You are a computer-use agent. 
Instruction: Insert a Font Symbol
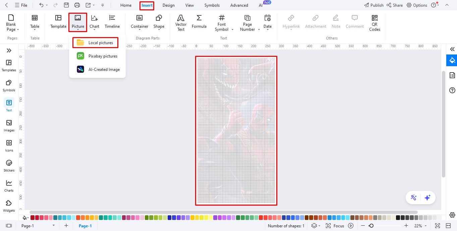click(x=222, y=23)
